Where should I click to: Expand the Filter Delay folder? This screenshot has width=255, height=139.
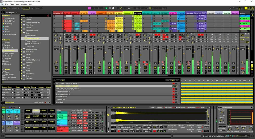(22, 25)
